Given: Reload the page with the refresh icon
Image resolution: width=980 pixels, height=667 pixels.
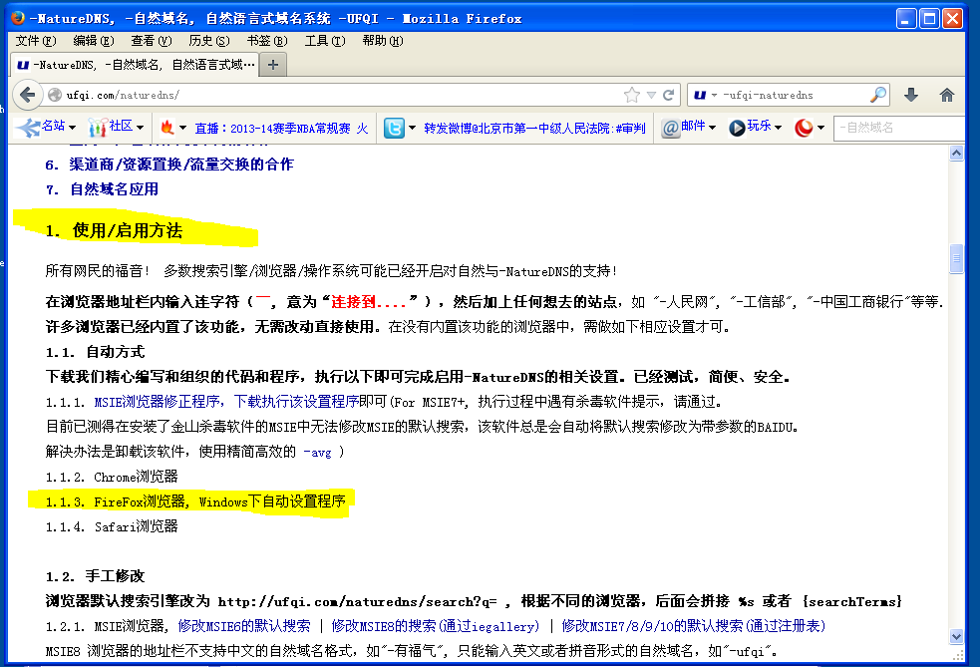Looking at the screenshot, I should [x=670, y=95].
